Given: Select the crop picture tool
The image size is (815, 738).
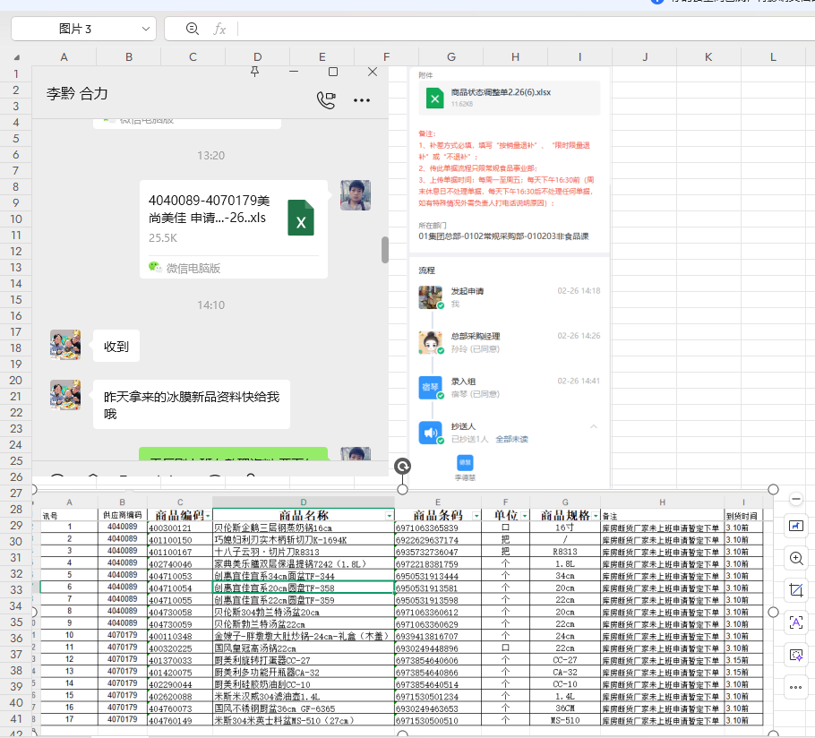Looking at the screenshot, I should [796, 590].
